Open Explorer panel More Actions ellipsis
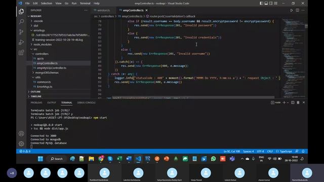 pos(86,10)
